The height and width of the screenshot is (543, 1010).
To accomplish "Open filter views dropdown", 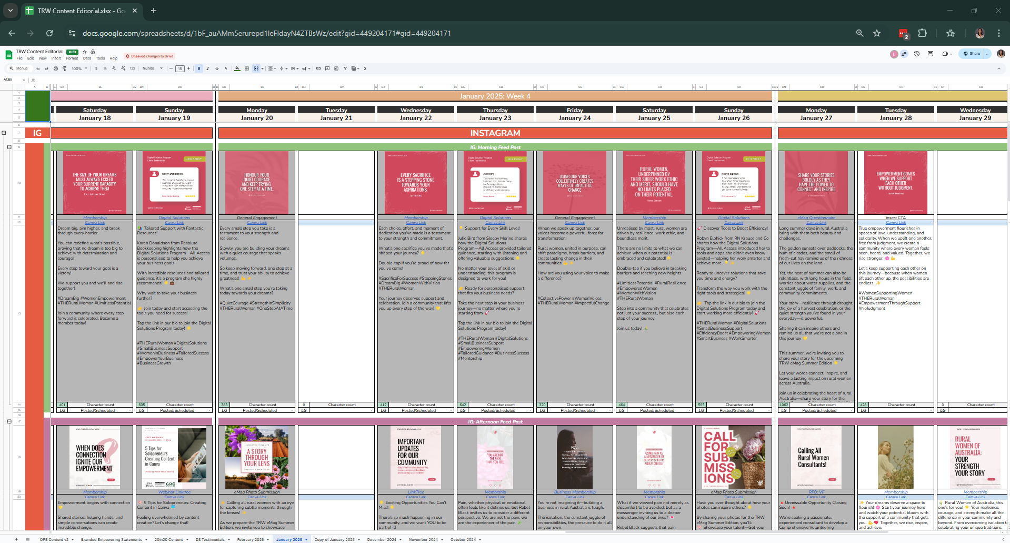I will point(355,68).
